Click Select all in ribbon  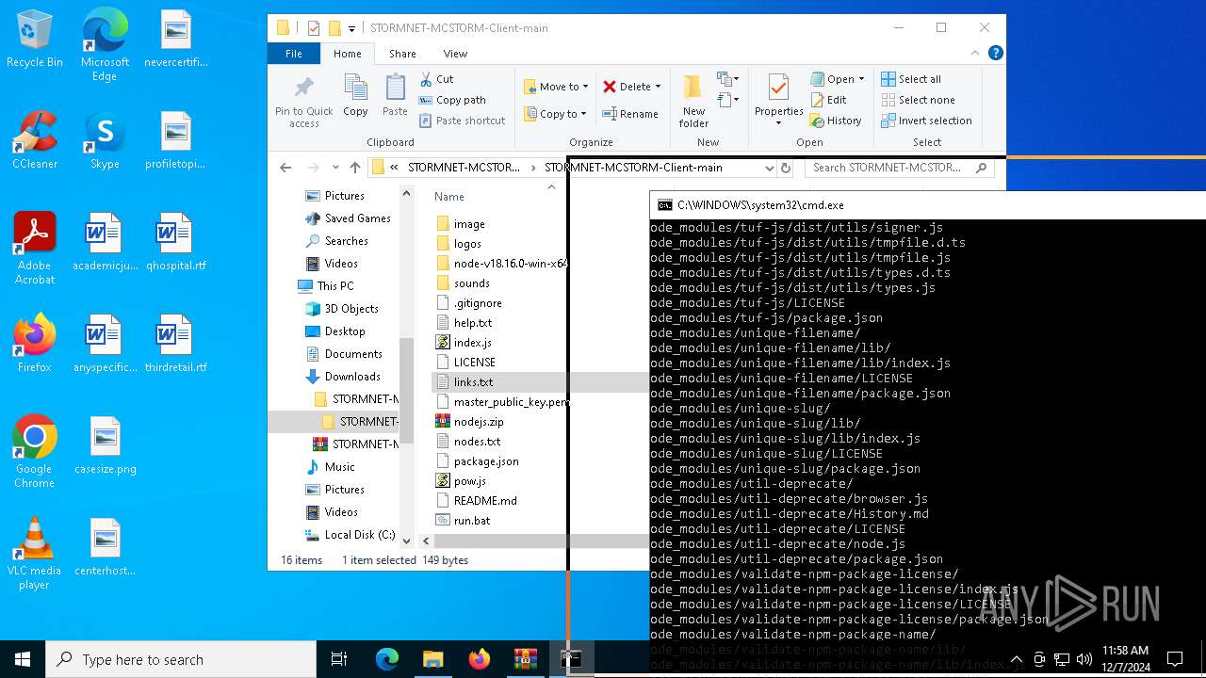911,79
